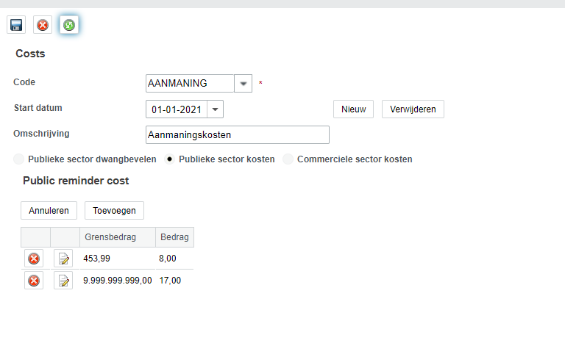Click the Omschrijving field Aanmaningskosten

click(x=238, y=135)
